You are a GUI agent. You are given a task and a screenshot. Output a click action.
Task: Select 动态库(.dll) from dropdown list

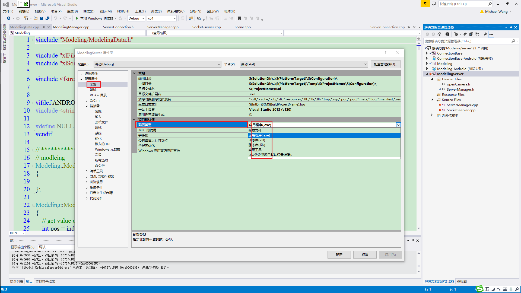coord(257,140)
